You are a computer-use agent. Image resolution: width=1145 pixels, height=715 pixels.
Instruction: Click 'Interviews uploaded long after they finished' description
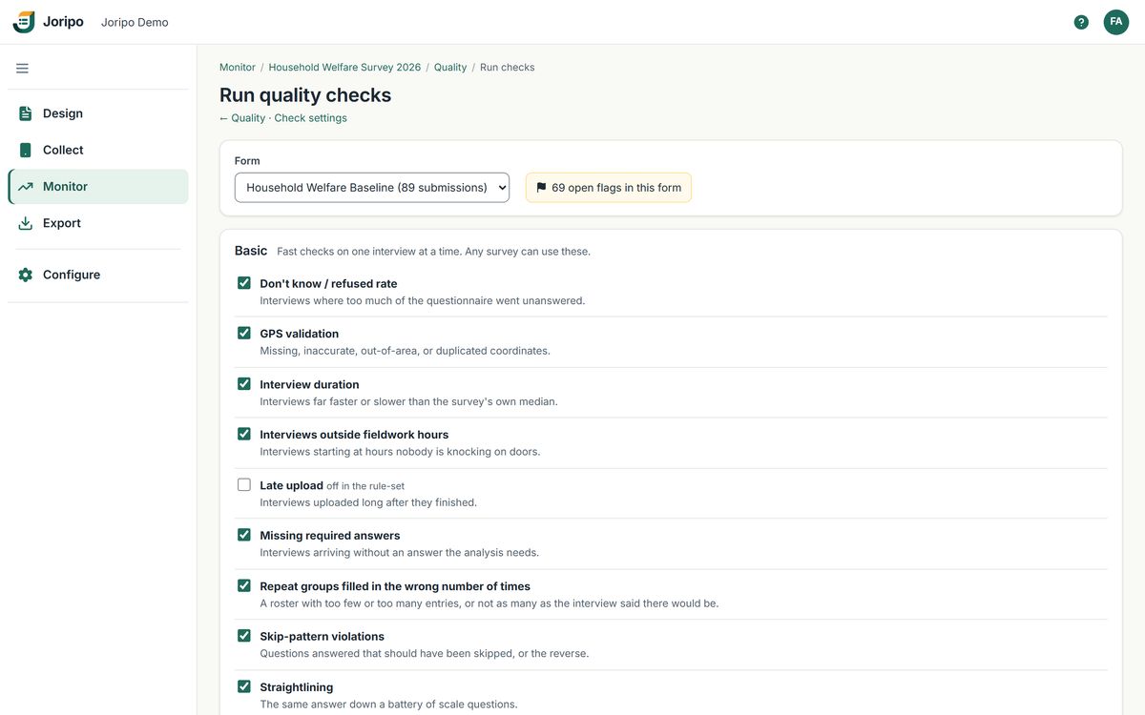pyautogui.click(x=368, y=502)
